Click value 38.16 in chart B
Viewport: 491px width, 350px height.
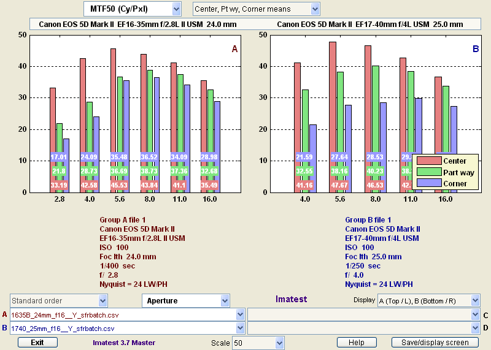(x=339, y=171)
